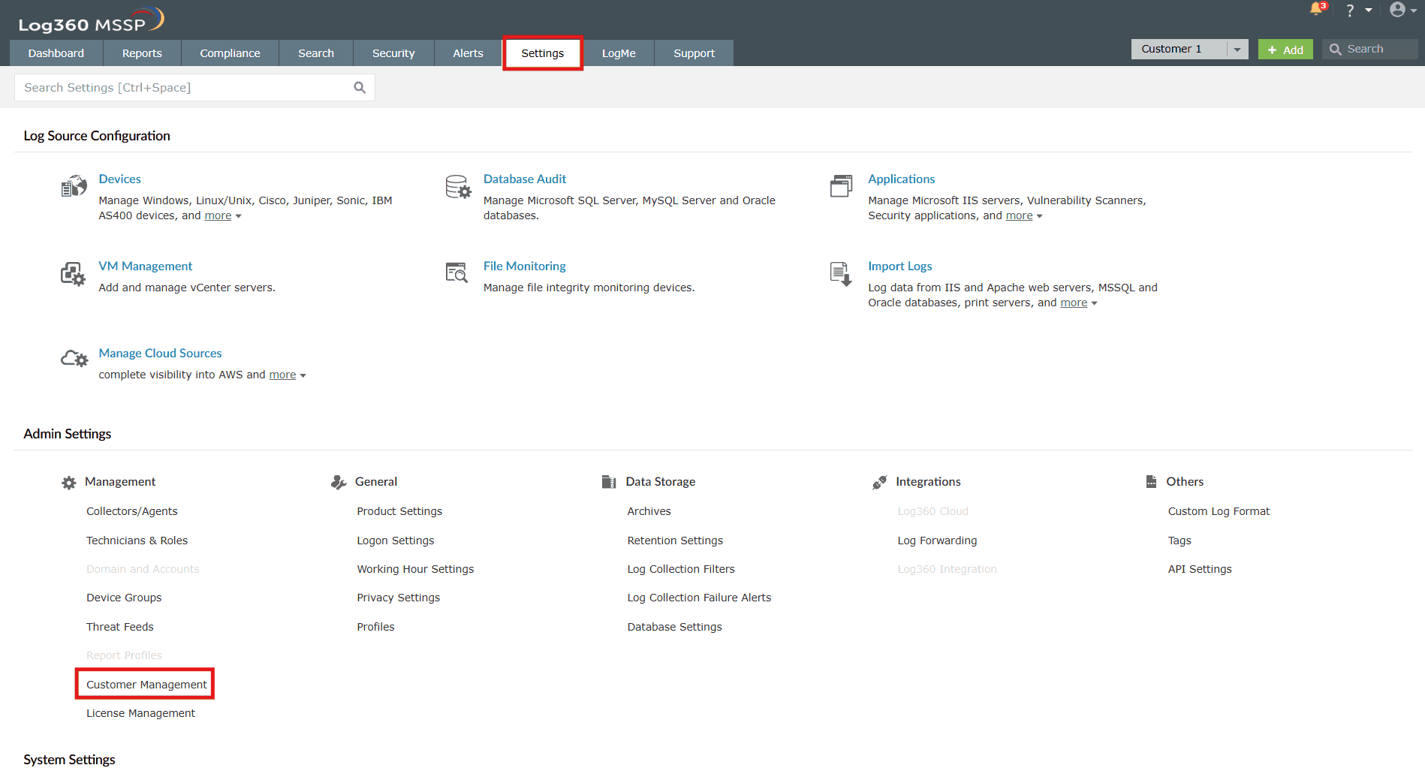Click the green Add button
The image size is (1425, 774).
1285,50
